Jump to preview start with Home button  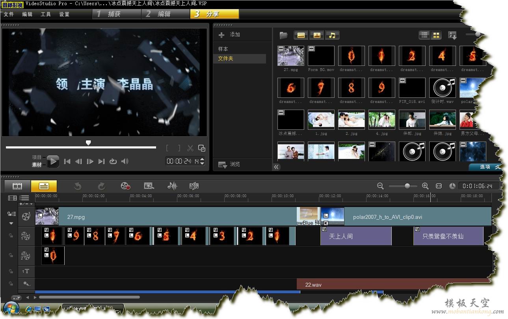pyautogui.click(x=67, y=161)
